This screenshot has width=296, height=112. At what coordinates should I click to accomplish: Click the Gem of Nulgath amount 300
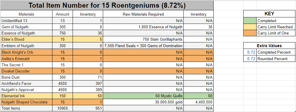(63, 27)
